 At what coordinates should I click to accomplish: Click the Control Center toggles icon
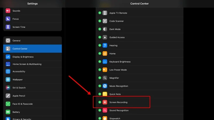click(x=8, y=49)
